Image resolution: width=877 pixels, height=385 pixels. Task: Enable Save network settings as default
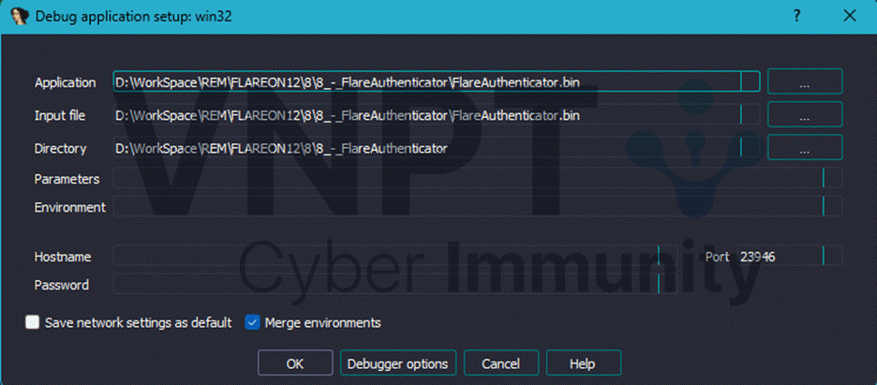click(34, 322)
